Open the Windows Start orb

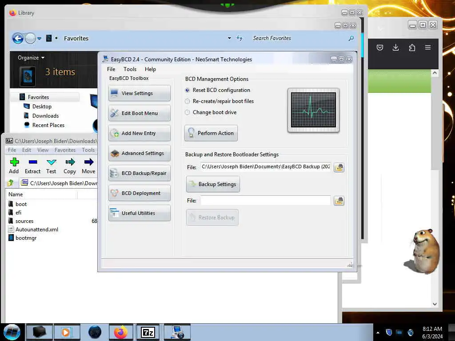point(12,332)
